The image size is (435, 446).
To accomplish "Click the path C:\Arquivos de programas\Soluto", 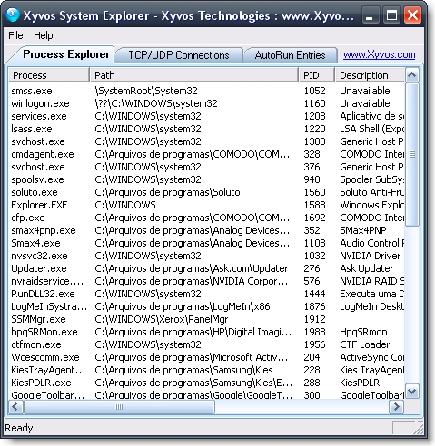I will [x=167, y=192].
